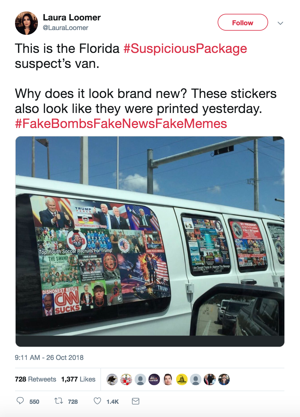
Task: View the 1,377 Likes list
Action: coord(78,379)
